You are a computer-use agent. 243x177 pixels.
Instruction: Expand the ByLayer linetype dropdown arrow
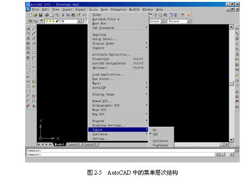(162, 21)
